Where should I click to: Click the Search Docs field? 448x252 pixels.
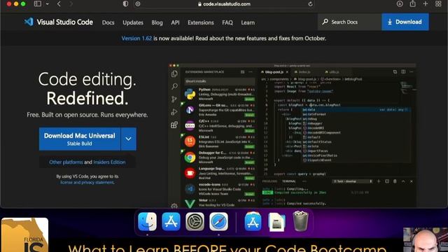coord(350,22)
